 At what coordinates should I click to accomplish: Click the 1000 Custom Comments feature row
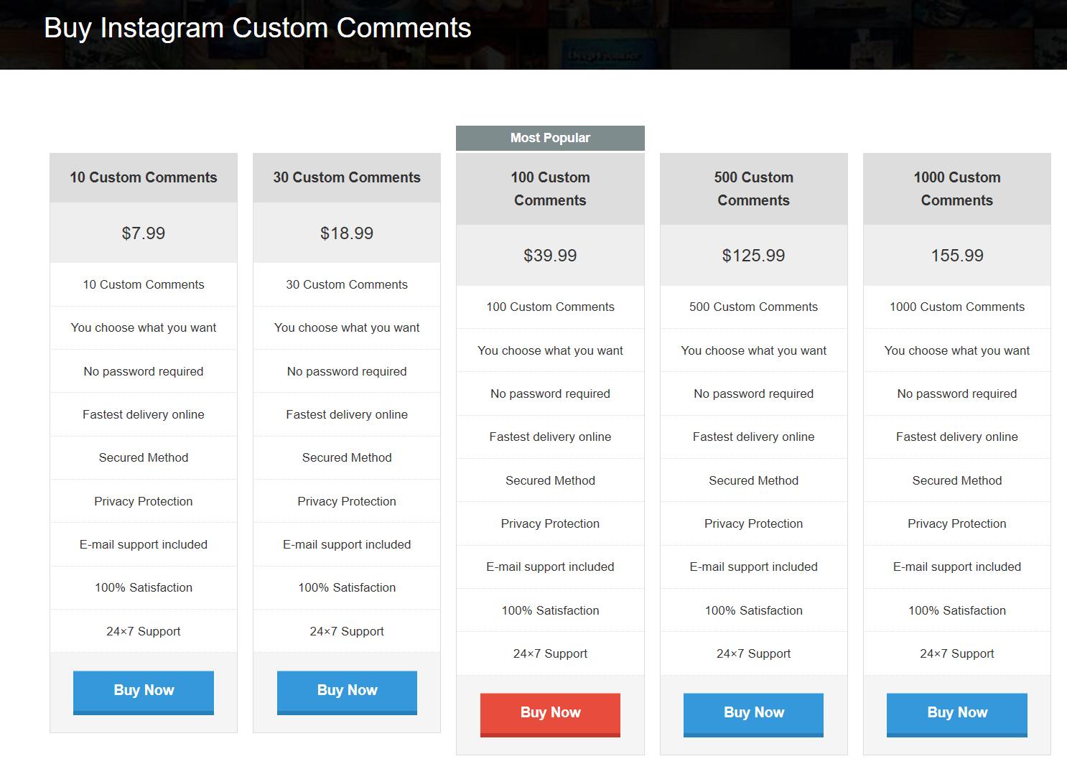tap(957, 307)
